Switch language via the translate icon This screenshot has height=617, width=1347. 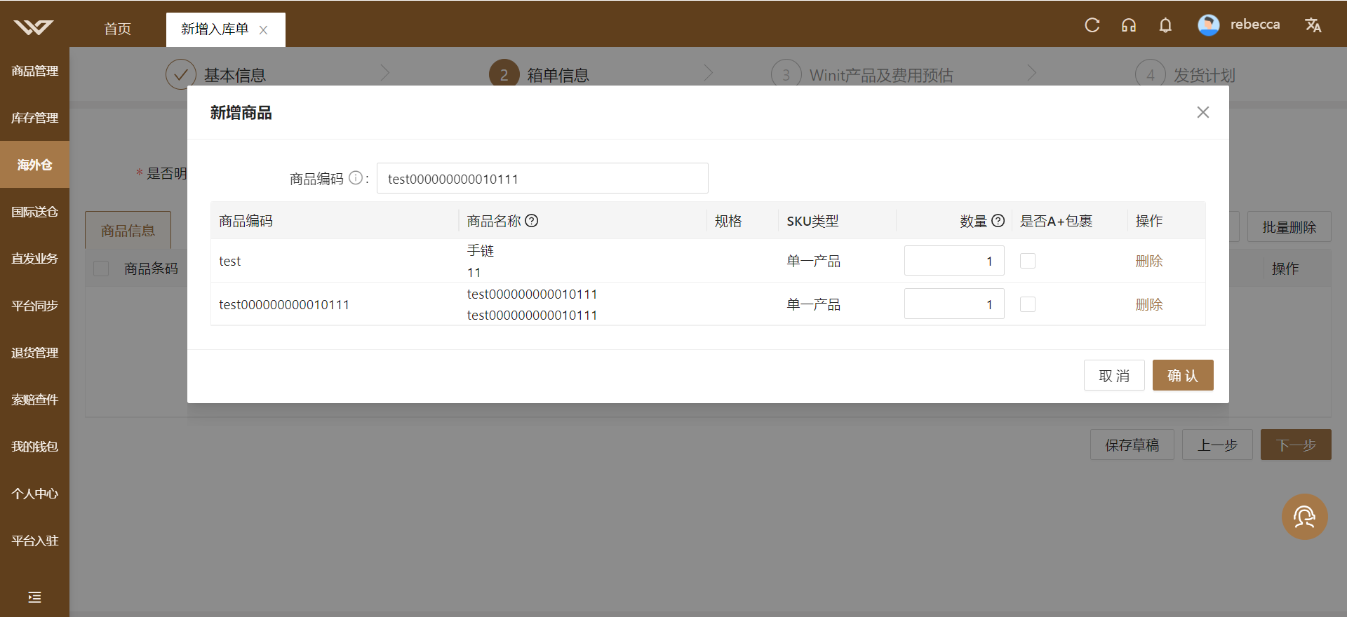[x=1313, y=25]
